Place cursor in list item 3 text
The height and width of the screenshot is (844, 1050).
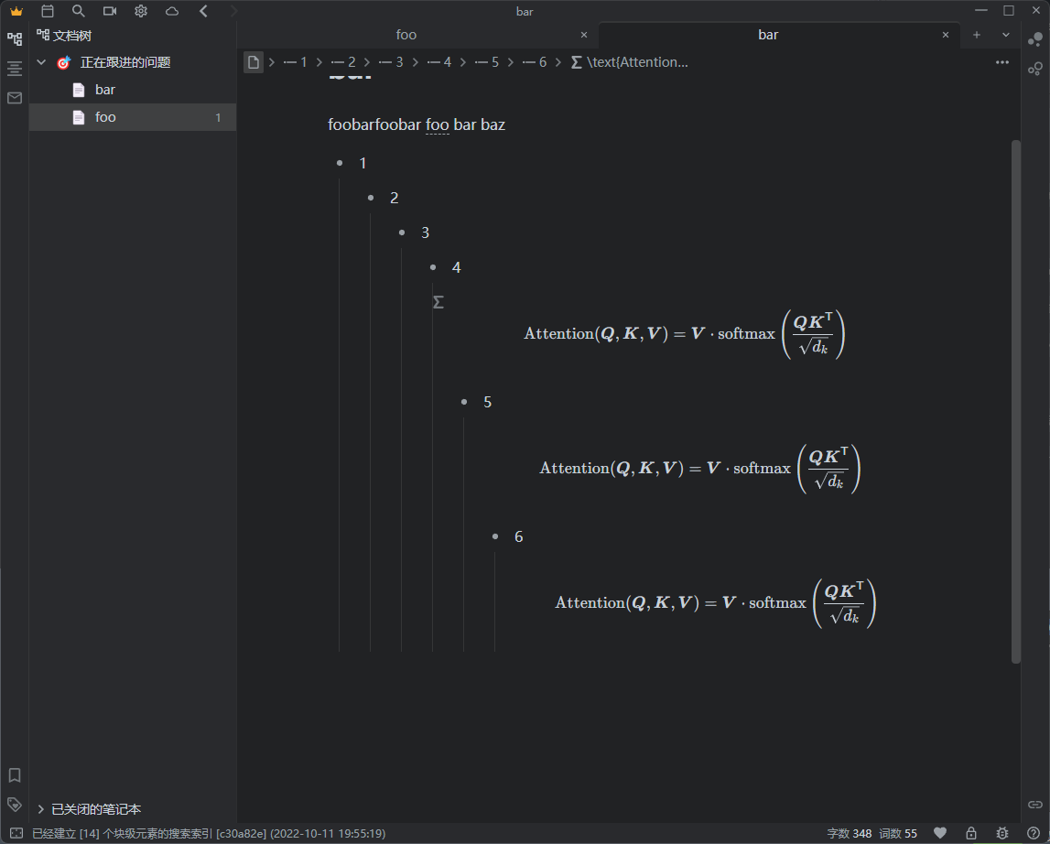(426, 233)
